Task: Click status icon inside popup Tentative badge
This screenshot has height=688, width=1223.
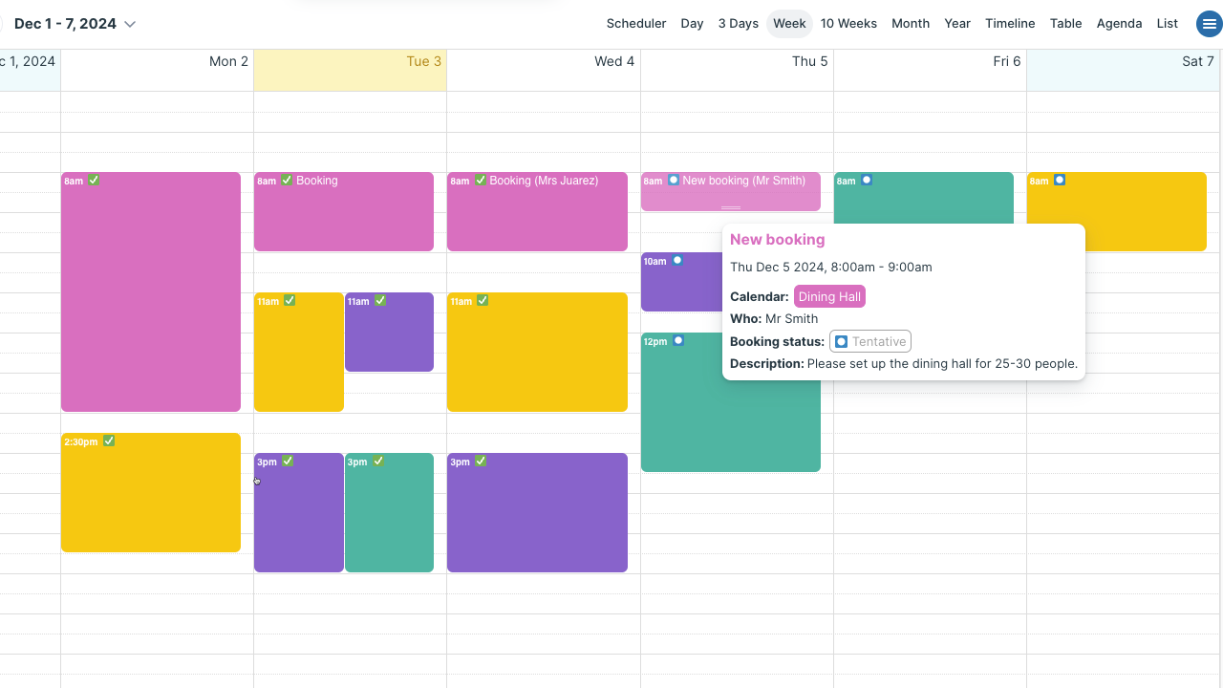Action: coord(842,341)
